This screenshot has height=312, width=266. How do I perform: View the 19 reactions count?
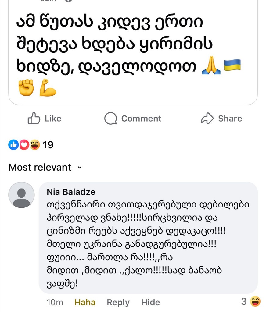click(48, 145)
